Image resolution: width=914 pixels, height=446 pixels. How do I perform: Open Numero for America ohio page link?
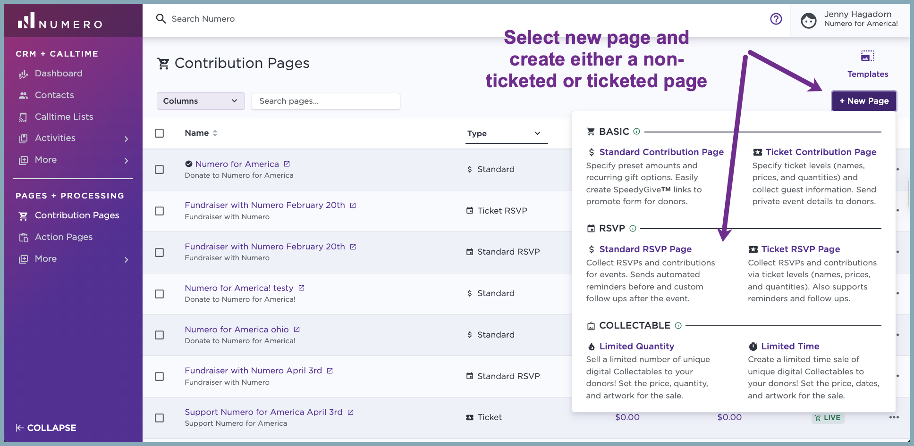pyautogui.click(x=237, y=330)
